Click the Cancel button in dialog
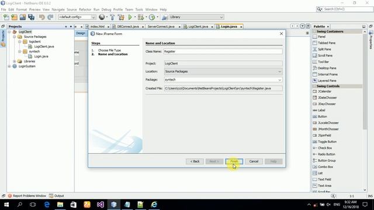Screen dimensions: 374x210 pyautogui.click(x=254, y=162)
